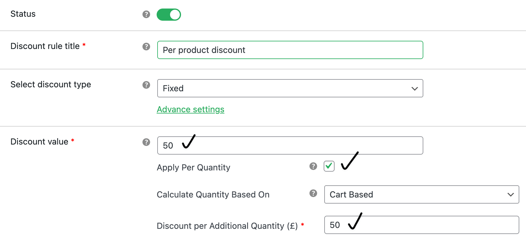Select the Discount rule title label

click(44, 46)
